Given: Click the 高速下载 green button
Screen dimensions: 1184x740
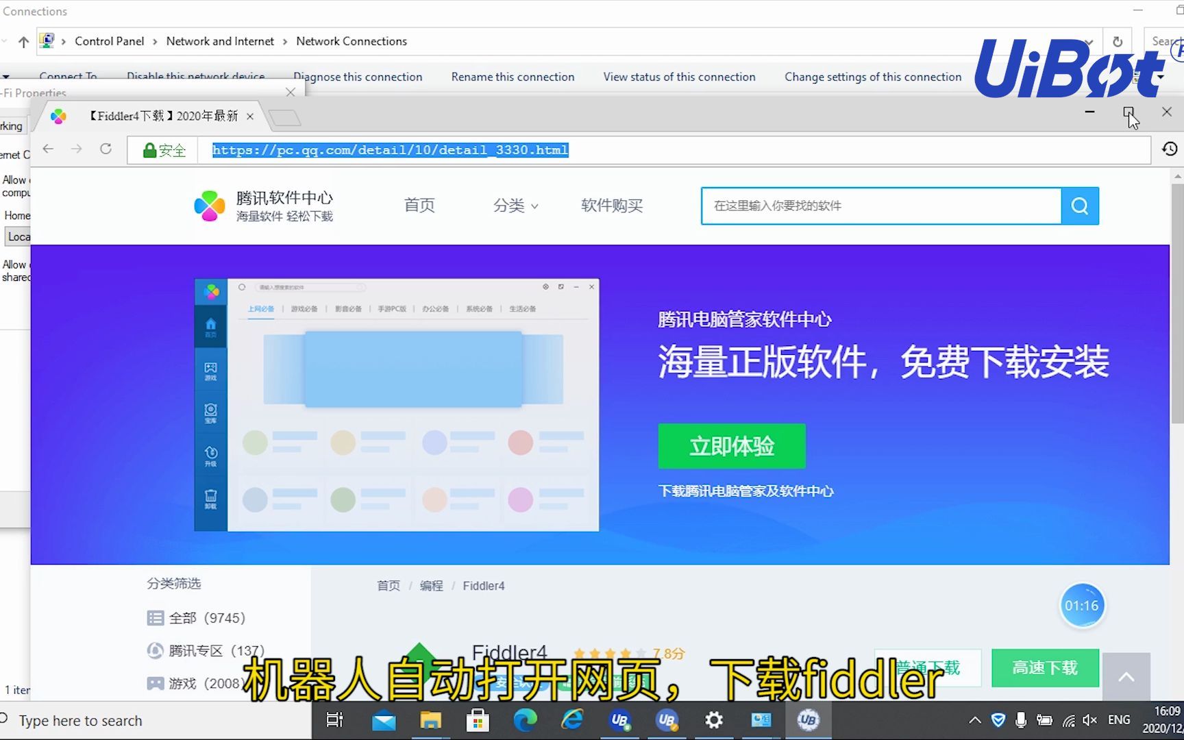Looking at the screenshot, I should coord(1045,668).
